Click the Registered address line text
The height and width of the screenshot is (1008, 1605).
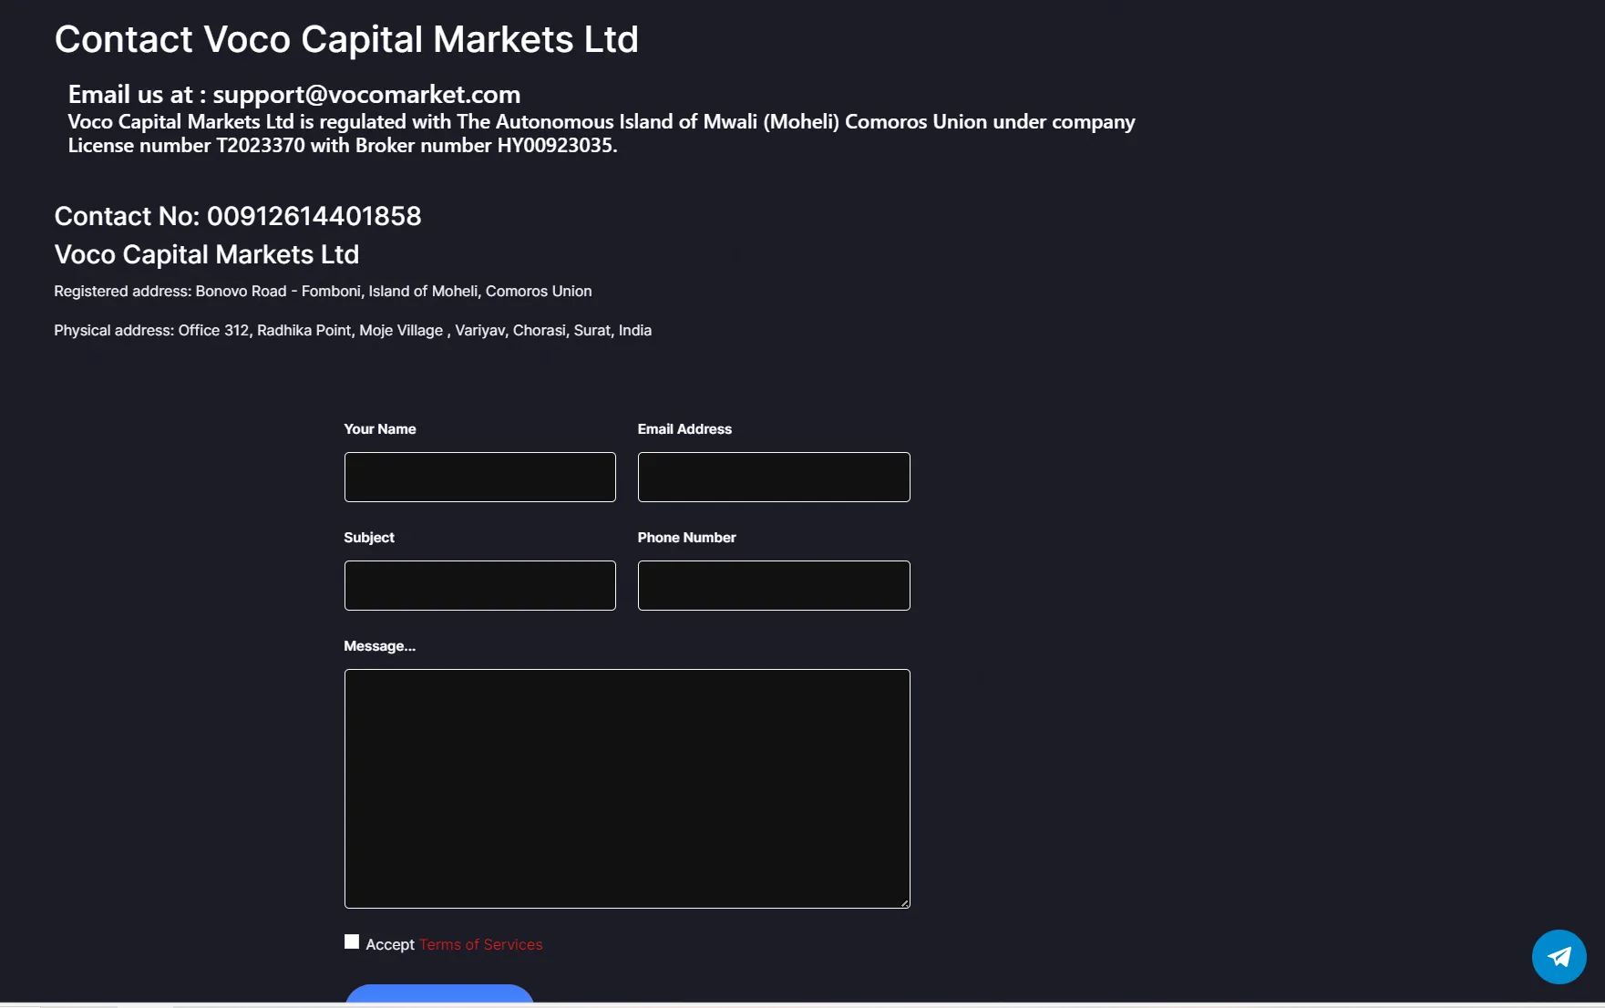323,291
